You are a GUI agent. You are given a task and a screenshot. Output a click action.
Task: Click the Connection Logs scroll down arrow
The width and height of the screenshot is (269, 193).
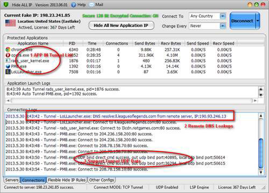(261, 172)
